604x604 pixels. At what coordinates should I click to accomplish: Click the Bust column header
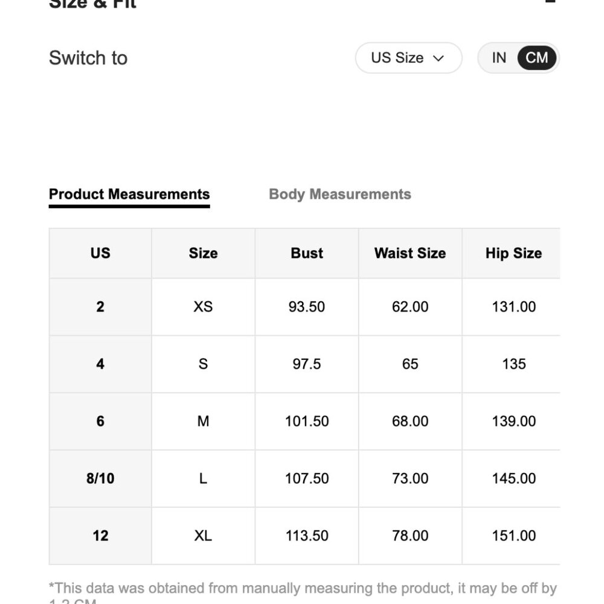coord(307,253)
